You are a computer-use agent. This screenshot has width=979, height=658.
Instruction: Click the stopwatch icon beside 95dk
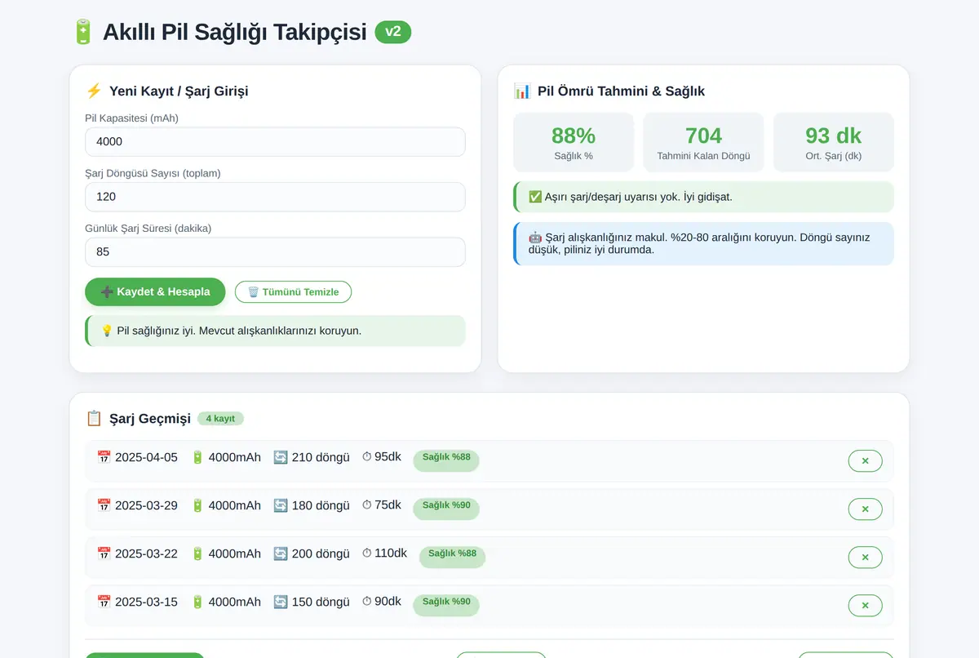coord(367,457)
